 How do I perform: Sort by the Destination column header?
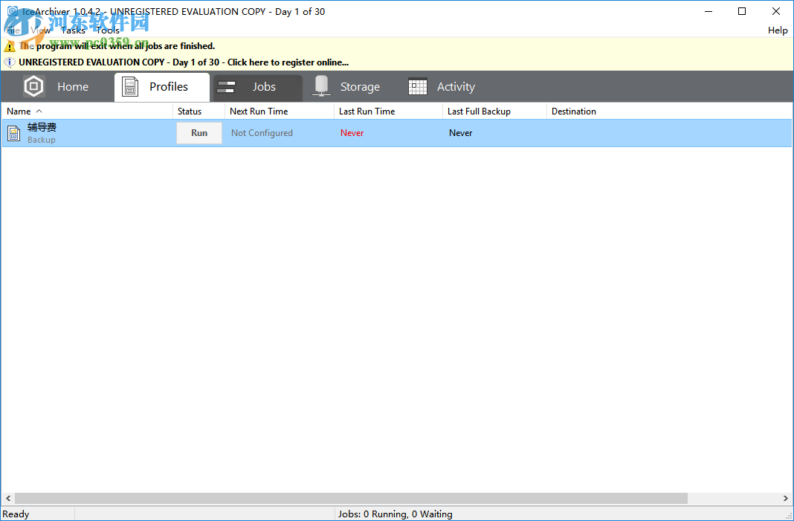(x=669, y=111)
